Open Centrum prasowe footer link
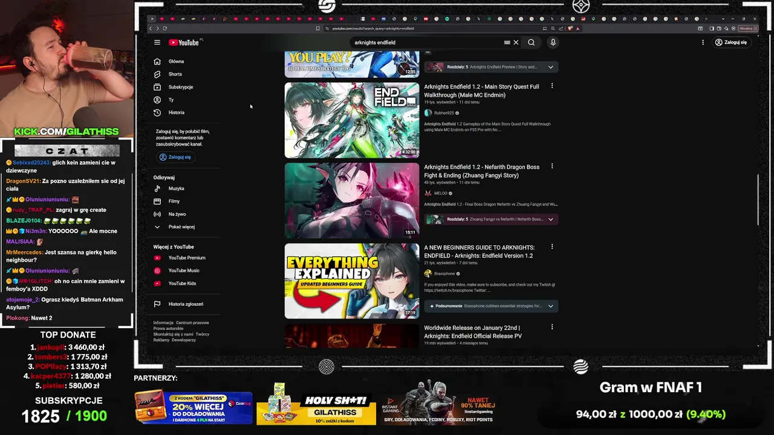Screen dimensions: 774x435 point(192,323)
